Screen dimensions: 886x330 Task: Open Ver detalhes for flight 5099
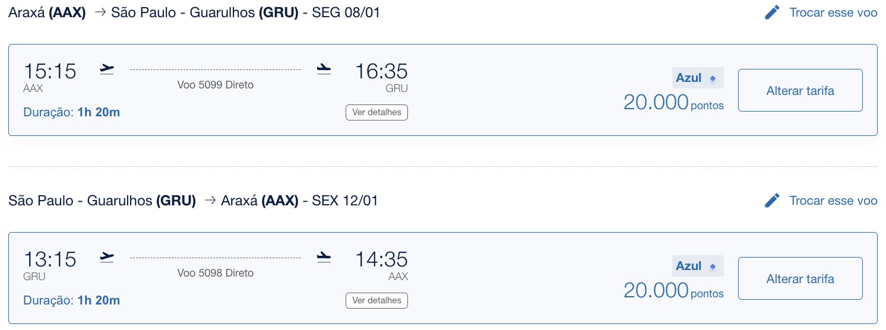pos(376,112)
